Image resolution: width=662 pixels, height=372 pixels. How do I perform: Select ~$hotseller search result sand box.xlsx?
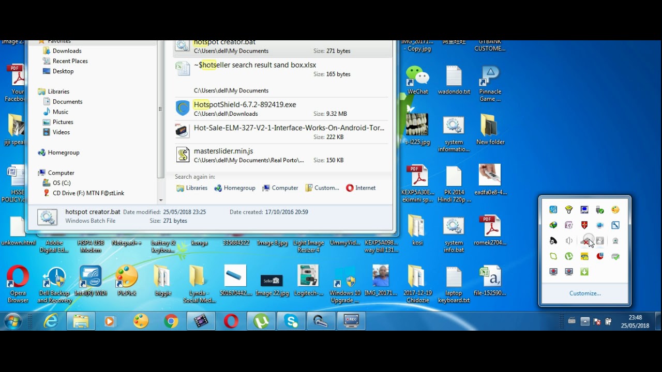[x=282, y=78]
